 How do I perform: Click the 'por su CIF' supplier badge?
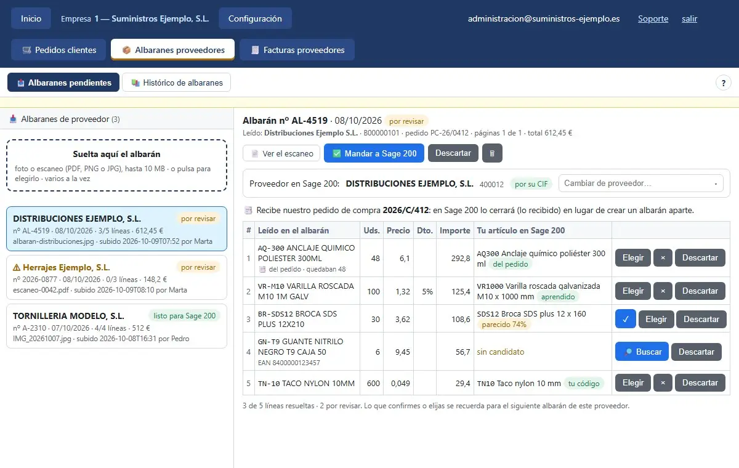[x=531, y=184]
